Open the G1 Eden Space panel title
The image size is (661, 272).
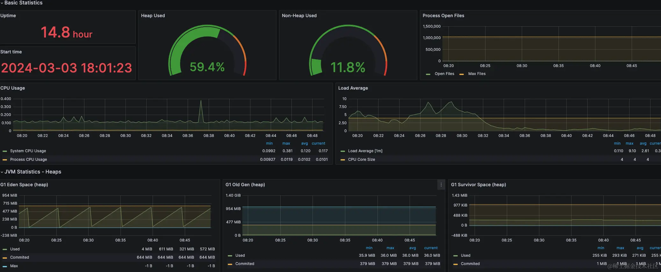pyautogui.click(x=24, y=185)
